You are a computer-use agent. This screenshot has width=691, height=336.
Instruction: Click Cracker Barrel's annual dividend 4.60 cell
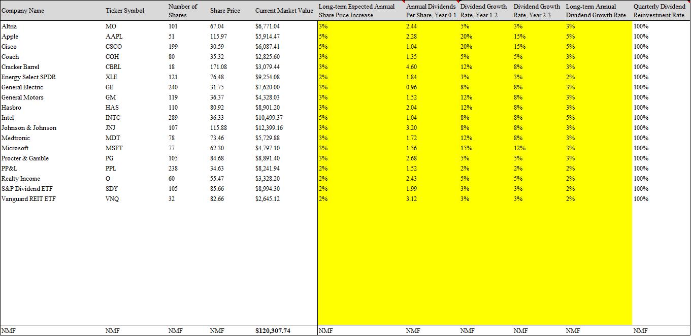[412, 67]
